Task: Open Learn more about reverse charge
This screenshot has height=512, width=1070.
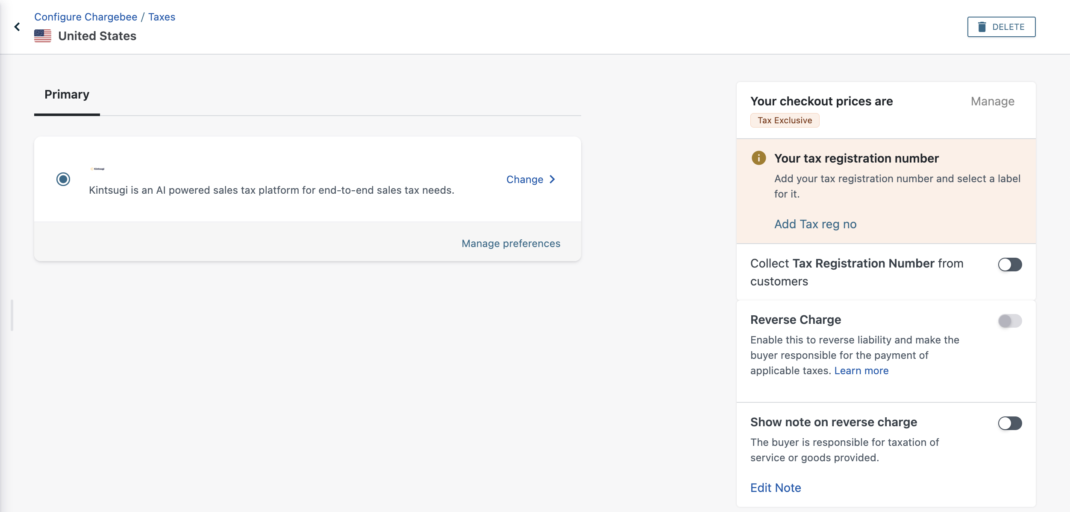Action: 861,371
